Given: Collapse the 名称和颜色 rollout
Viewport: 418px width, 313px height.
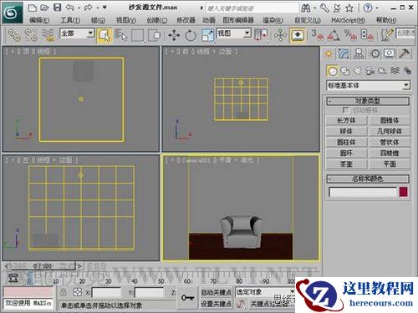Looking at the screenshot, I should point(368,179).
